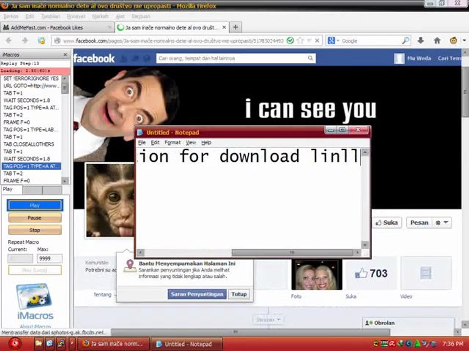The height and width of the screenshot is (351, 469).
Task: Select the Play tab in iMacros panel
Action: (x=11, y=189)
